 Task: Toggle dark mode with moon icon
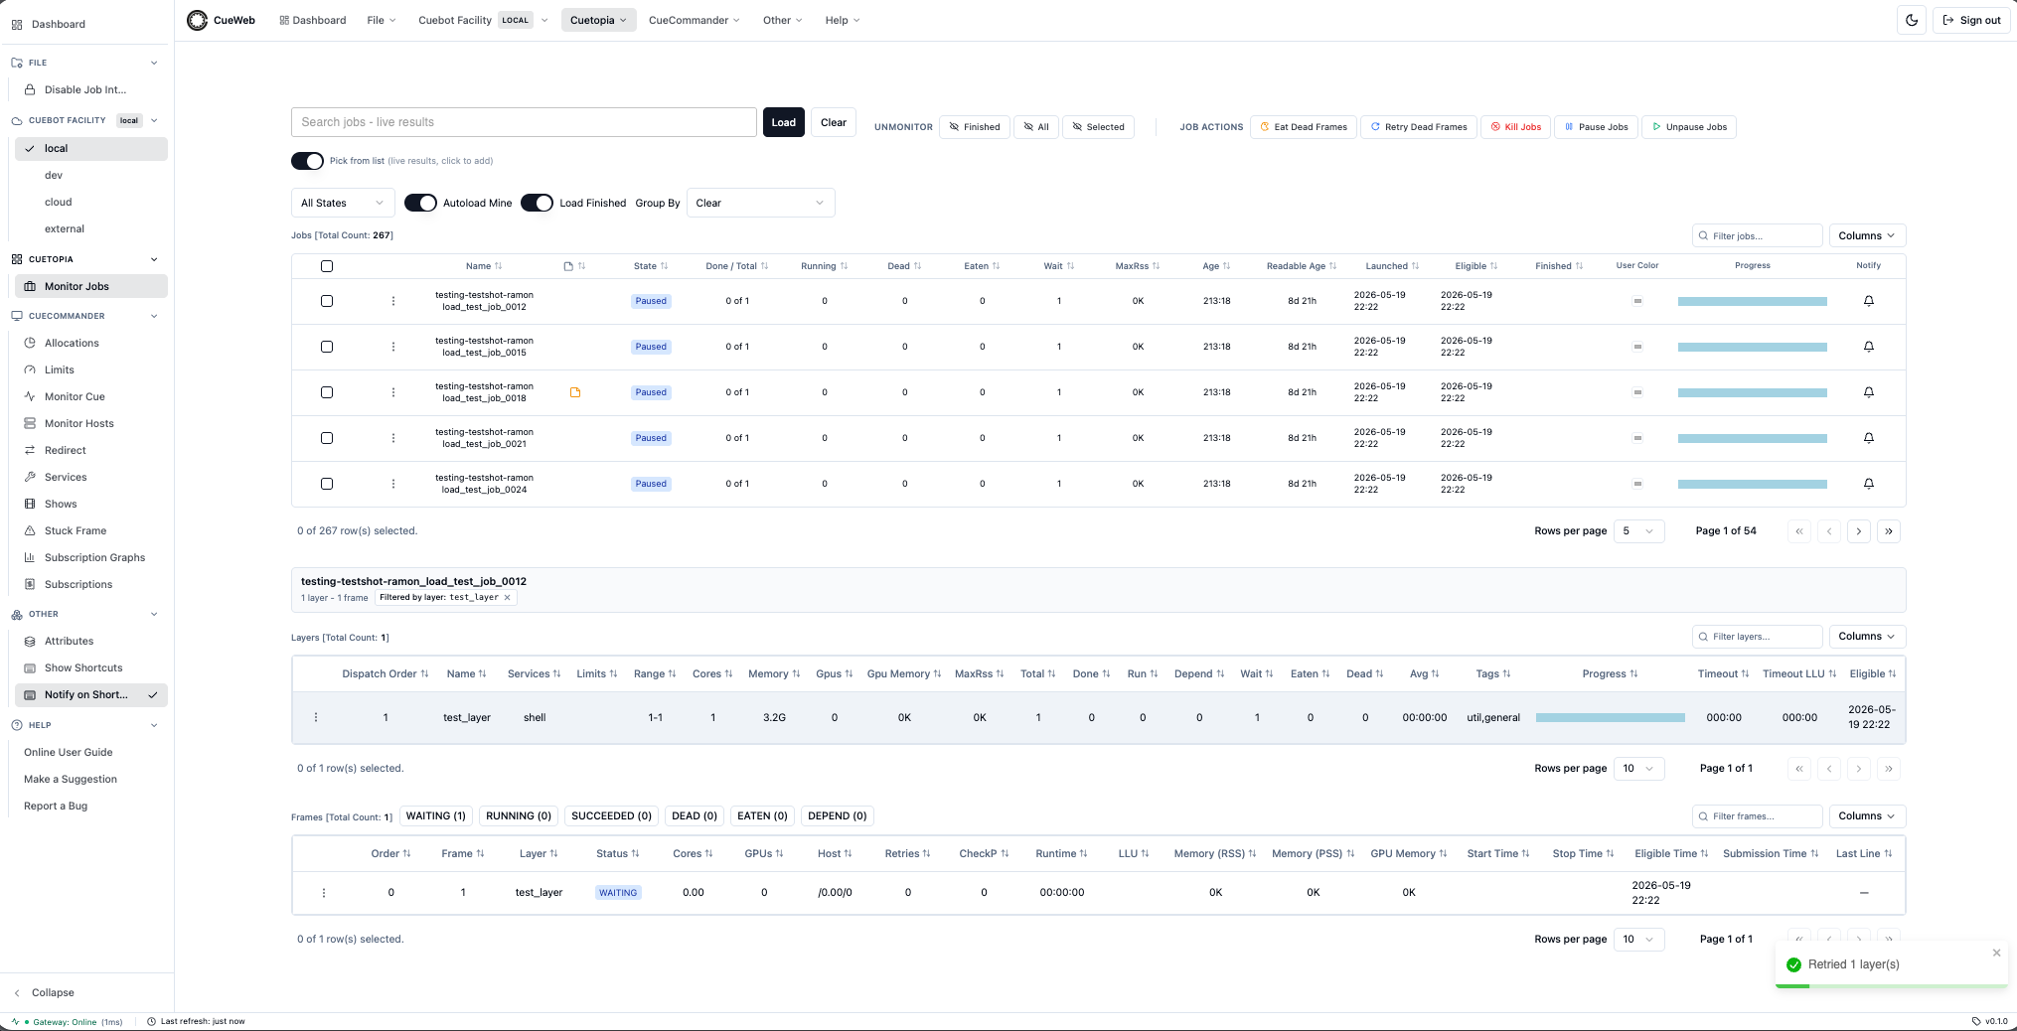coord(1912,20)
